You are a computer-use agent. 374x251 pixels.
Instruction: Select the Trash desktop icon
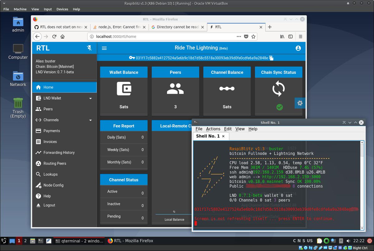[x=18, y=108]
